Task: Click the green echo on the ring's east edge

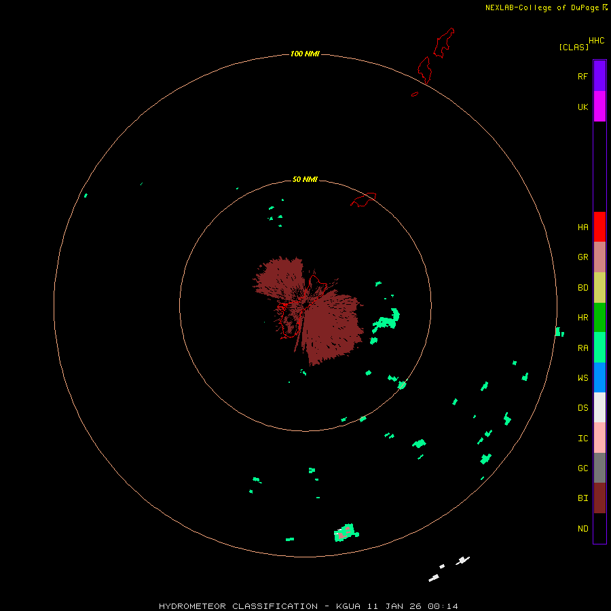Action: 559,332
